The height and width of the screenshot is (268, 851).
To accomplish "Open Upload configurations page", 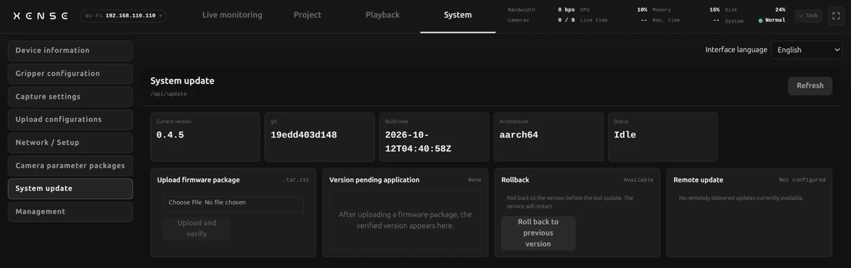I will [71, 120].
